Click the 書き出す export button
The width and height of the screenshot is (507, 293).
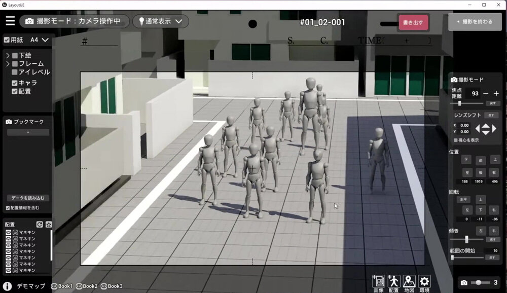[413, 22]
